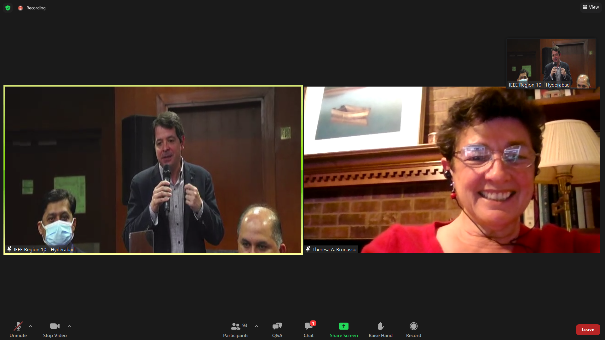Click the pin icon beside Theresa A. Brunasso
Screen dimensions: 605x340
pos(308,249)
